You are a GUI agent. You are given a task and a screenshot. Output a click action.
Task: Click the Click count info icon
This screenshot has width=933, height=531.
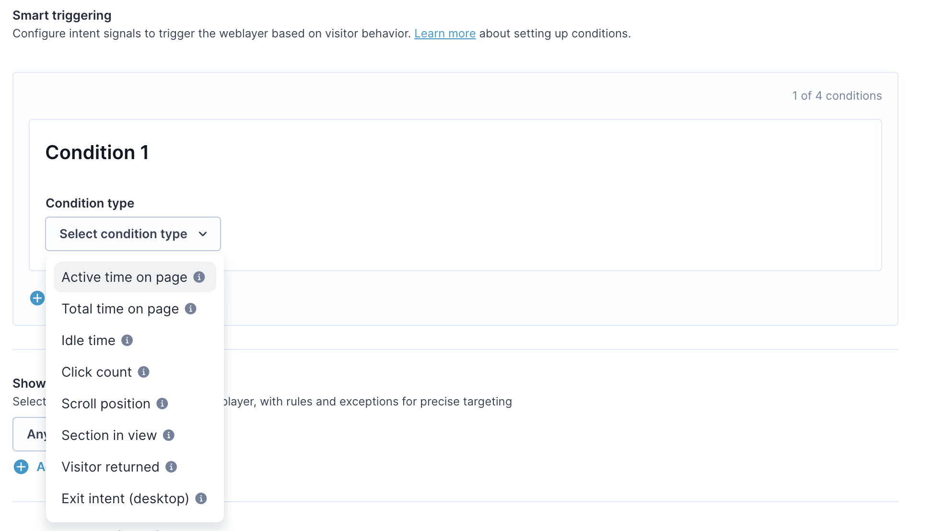click(143, 372)
